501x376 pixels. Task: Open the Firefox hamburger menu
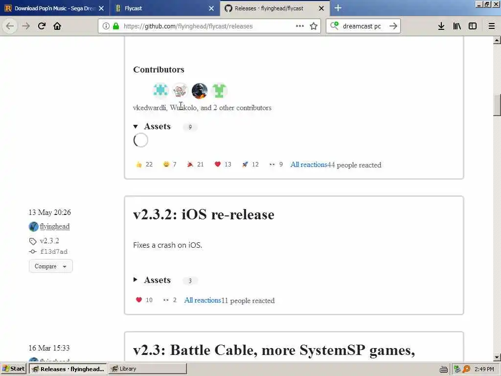pos(492,26)
